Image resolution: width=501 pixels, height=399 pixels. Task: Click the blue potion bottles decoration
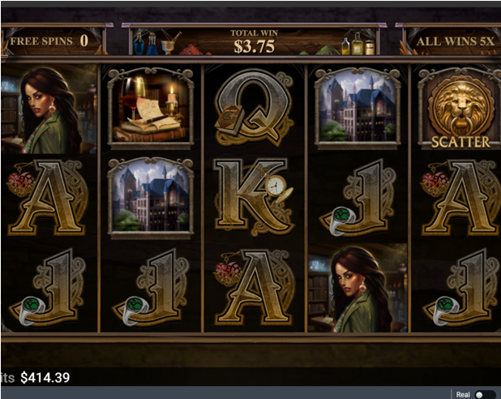(146, 44)
